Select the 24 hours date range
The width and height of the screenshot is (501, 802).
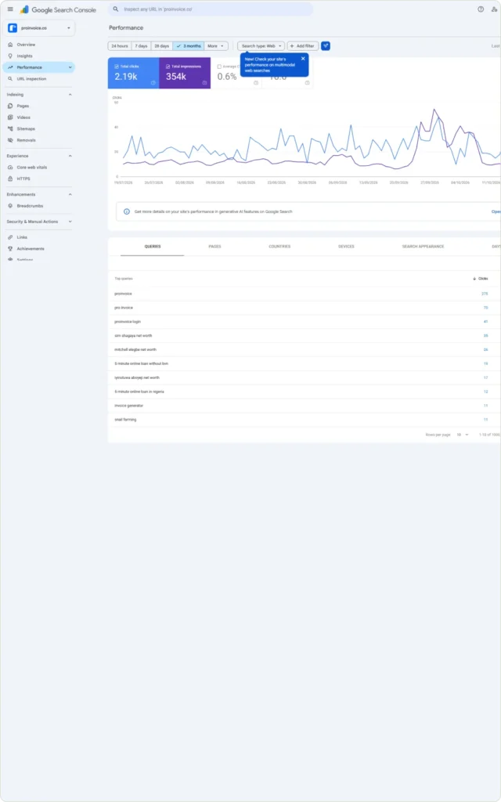[120, 46]
